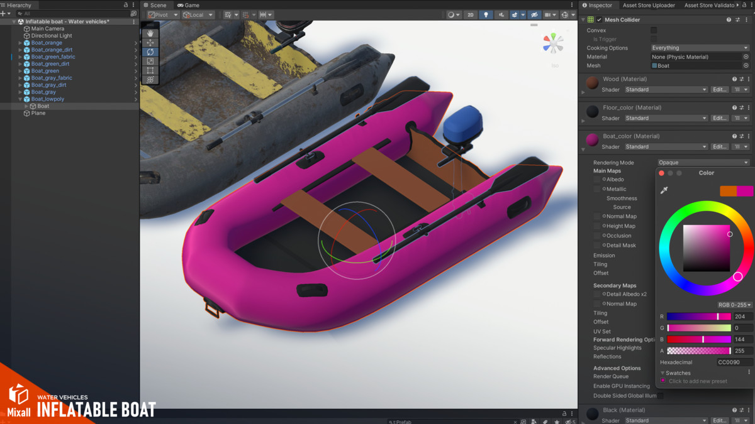Open Rendering Mode Opaque dropdown
This screenshot has height=424, width=755.
[x=703, y=163]
